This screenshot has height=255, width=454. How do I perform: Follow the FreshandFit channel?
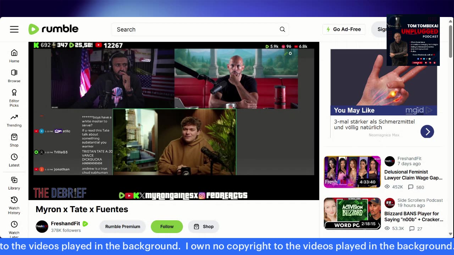(167, 227)
